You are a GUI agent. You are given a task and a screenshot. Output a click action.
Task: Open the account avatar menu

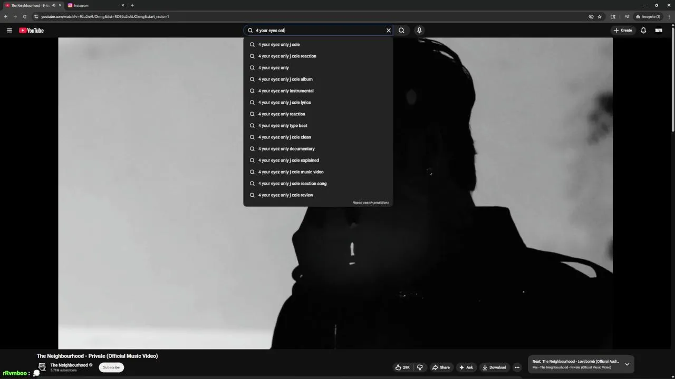(659, 31)
